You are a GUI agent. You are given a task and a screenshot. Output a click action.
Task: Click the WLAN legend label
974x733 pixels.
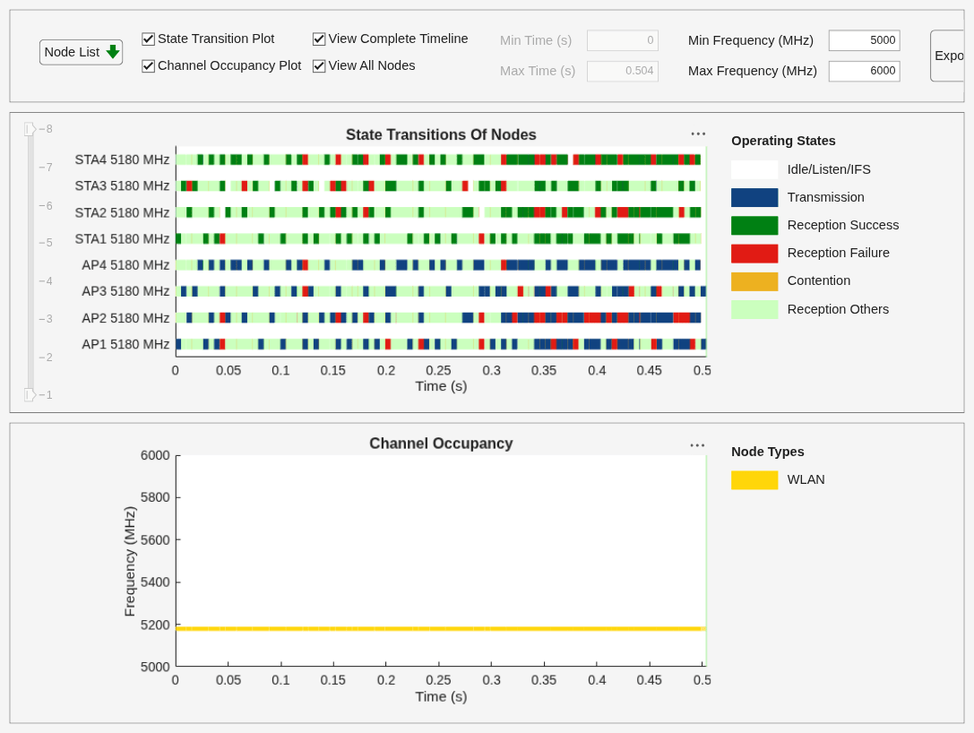click(806, 479)
